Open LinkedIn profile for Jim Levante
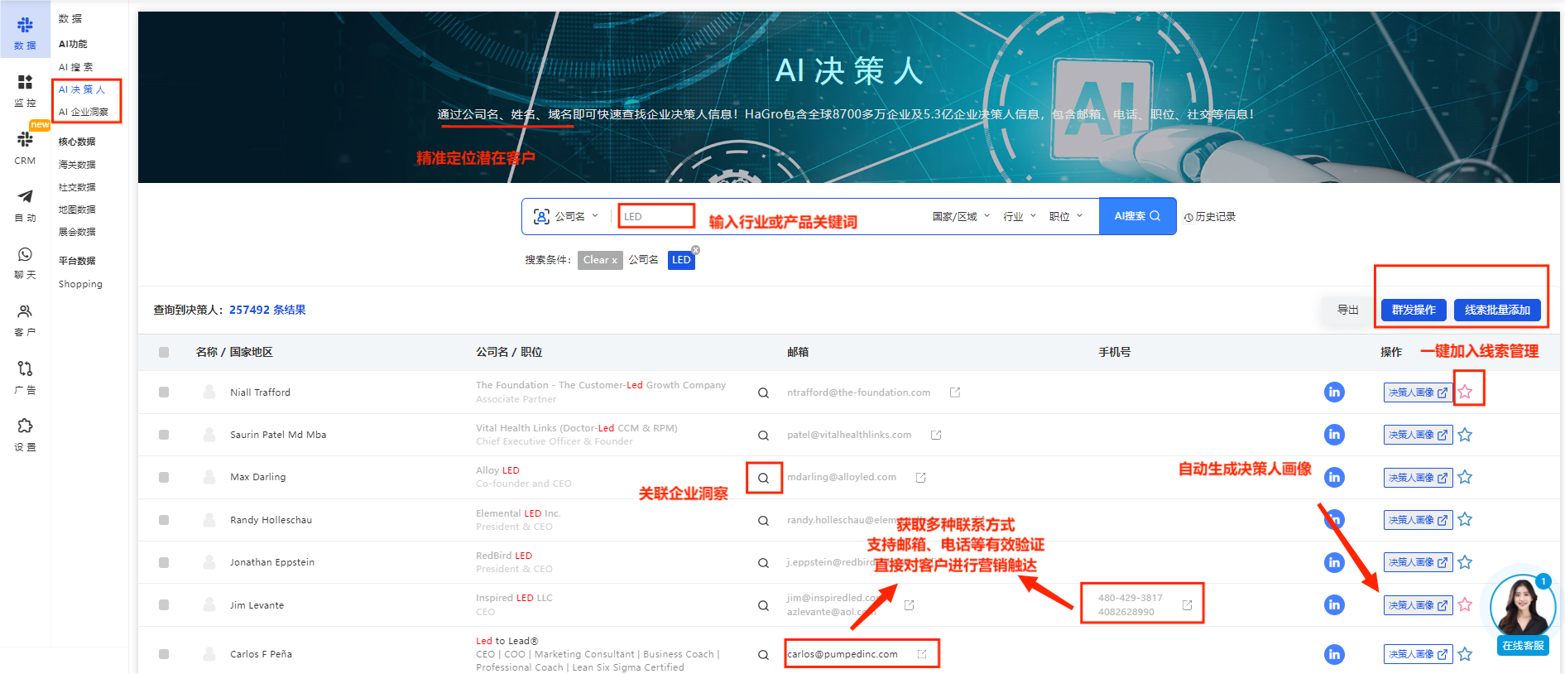The image size is (1565, 674). 1334,604
